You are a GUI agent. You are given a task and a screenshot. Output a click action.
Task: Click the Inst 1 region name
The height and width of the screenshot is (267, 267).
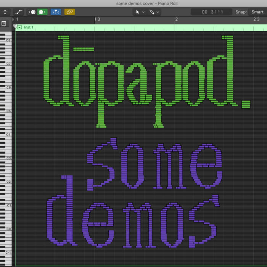[29, 27]
